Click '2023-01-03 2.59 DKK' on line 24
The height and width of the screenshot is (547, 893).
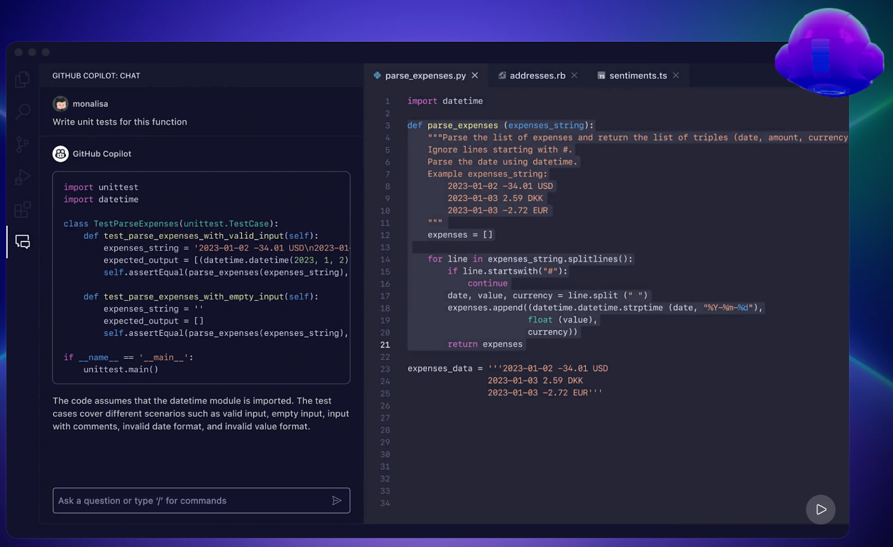[x=535, y=381]
